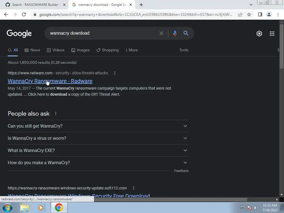
Task: Select the All results tab
Action: (13, 50)
